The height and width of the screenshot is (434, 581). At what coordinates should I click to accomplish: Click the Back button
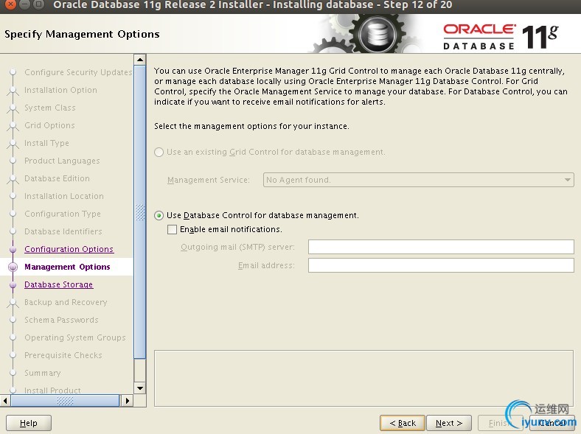pyautogui.click(x=403, y=423)
